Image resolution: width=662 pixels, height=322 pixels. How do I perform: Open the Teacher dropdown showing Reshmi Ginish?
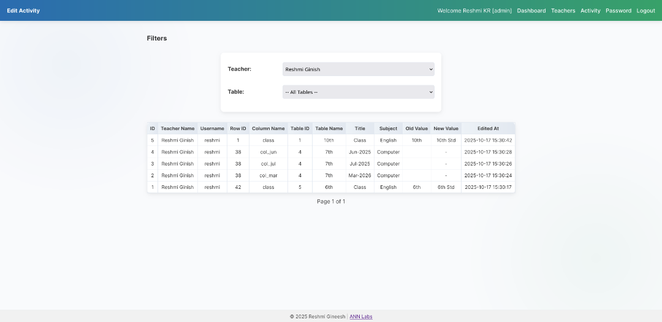tap(358, 69)
